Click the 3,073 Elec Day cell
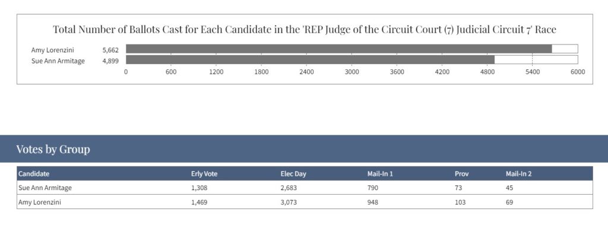The height and width of the screenshot is (228, 608). (289, 202)
